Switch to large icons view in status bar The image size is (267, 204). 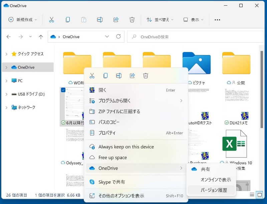tap(260, 195)
